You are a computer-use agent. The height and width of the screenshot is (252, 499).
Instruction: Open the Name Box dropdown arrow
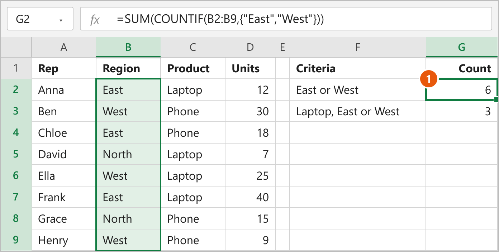tap(61, 20)
